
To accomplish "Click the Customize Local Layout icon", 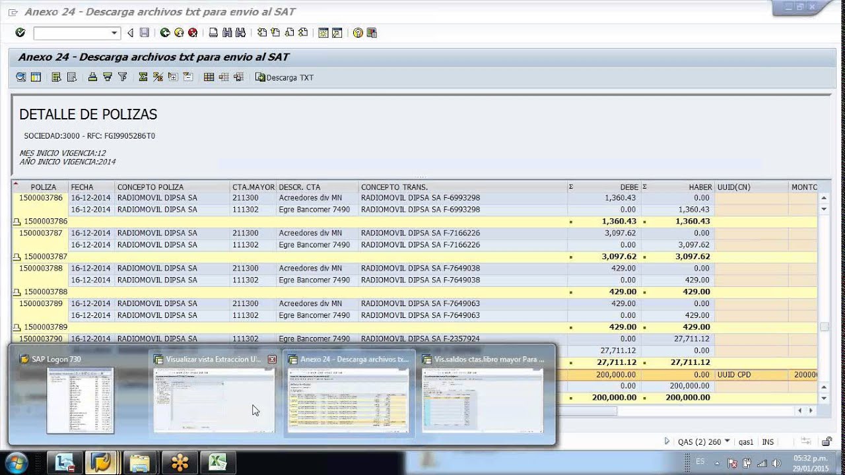I will 372,33.
